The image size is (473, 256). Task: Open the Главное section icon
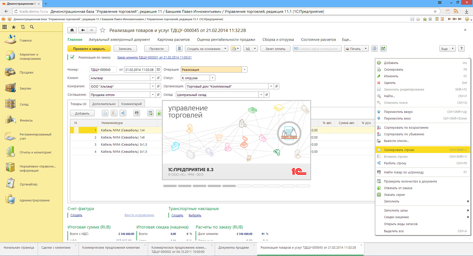click(10, 40)
